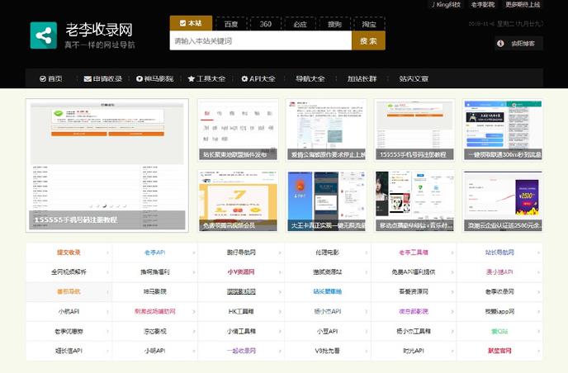Open the 更多期待上线 top link
This screenshot has height=373, width=568.
pos(523,5)
